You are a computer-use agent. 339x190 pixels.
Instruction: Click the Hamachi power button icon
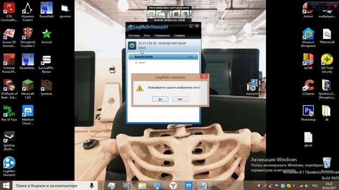pos(132,45)
